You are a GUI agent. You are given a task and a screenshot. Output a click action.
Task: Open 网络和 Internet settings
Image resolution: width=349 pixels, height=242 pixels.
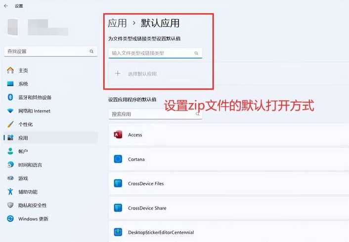pyautogui.click(x=51, y=111)
